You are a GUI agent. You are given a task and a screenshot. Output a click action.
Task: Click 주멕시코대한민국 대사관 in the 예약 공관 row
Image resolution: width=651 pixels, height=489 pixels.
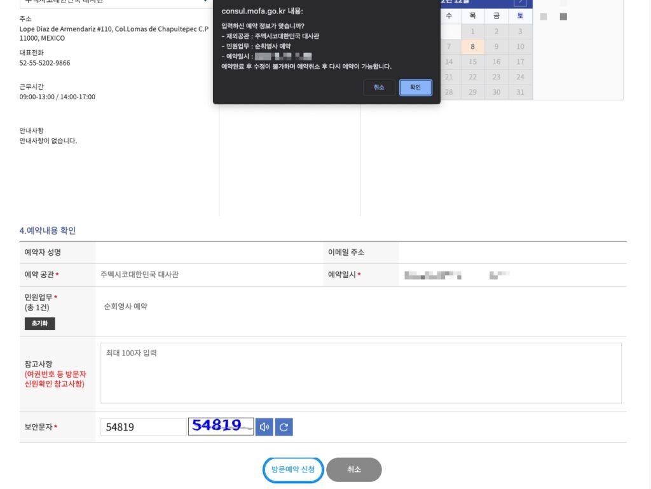(139, 275)
